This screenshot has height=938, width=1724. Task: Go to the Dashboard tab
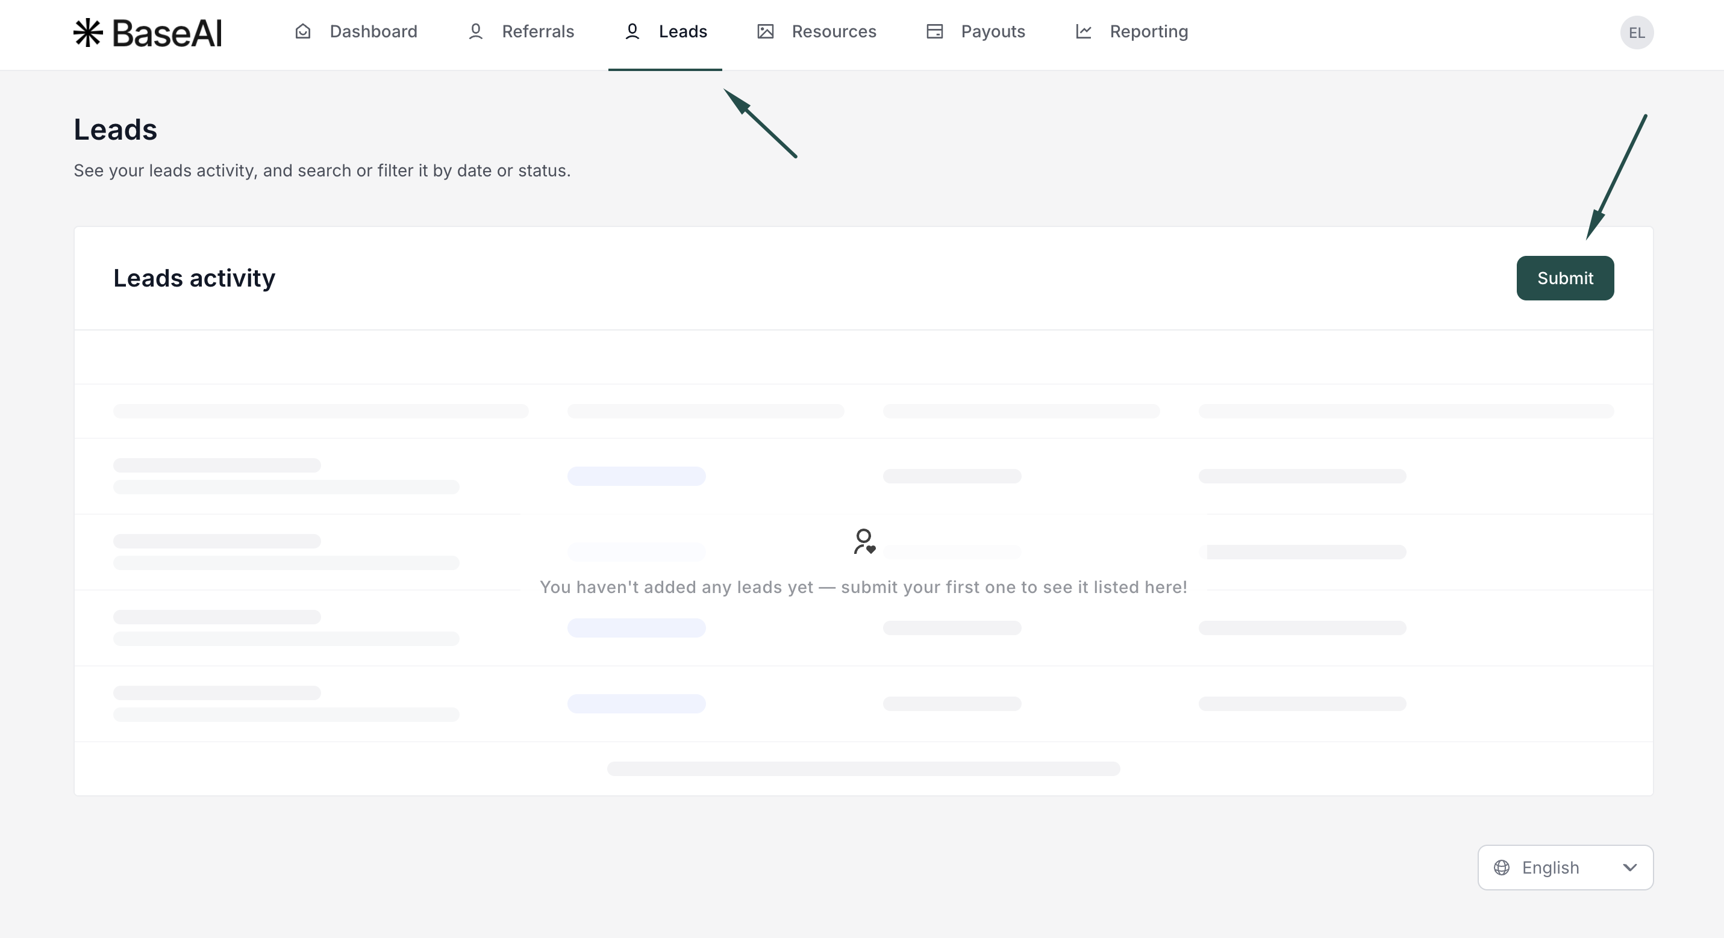pos(373,31)
